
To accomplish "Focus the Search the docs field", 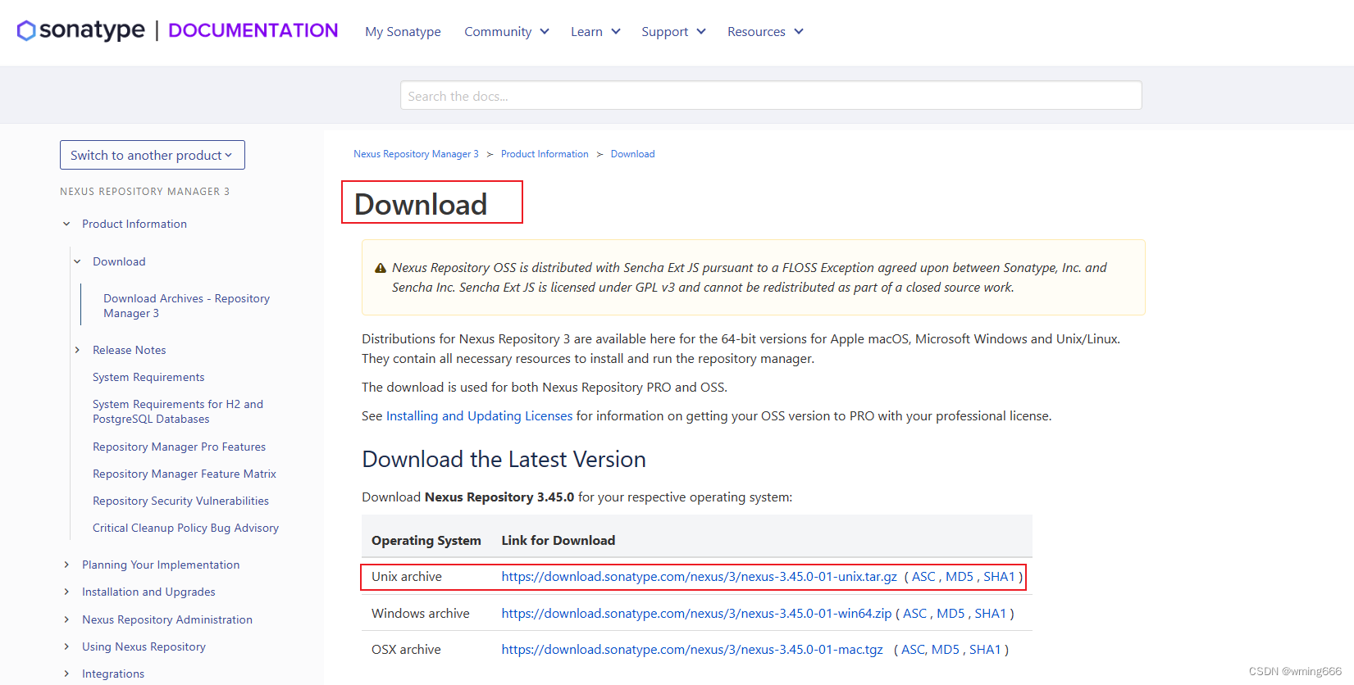I will pos(771,95).
